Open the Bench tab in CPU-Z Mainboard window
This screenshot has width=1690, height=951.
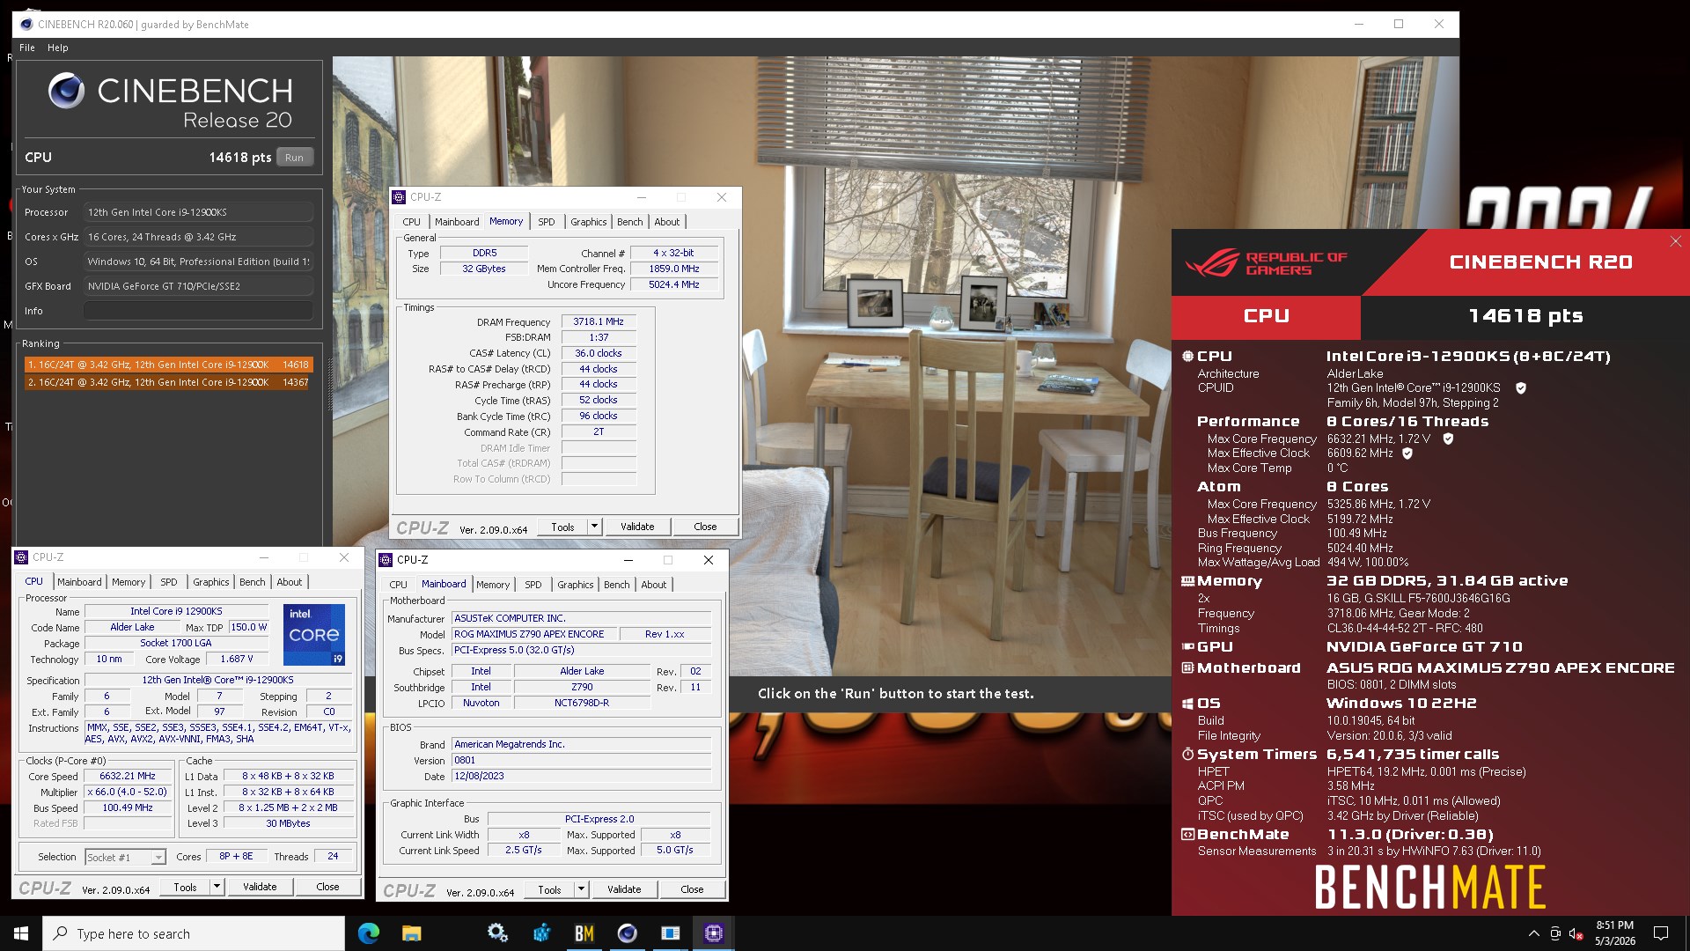pyautogui.click(x=616, y=585)
